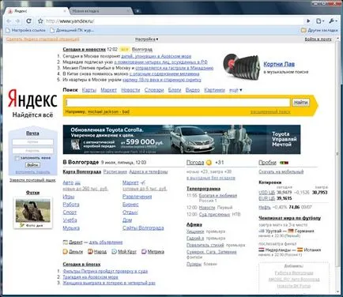Click the Toyota Corolla banner ad
Viewport: 343px width, 297px height.
click(182, 140)
